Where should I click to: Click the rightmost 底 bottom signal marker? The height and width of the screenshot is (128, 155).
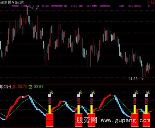pyautogui.click(x=148, y=92)
